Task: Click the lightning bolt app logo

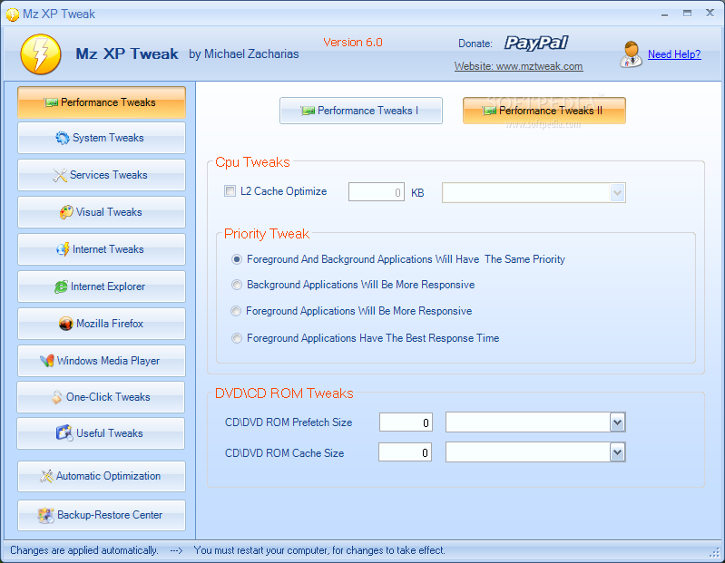Action: [x=41, y=54]
